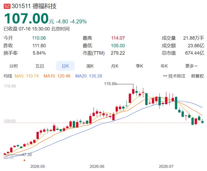Click the 178.88 peak price marker
The width and height of the screenshot is (207, 171).
110,84
